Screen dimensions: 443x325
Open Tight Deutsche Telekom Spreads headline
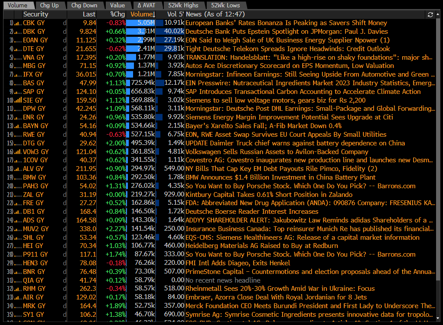pos(288,49)
